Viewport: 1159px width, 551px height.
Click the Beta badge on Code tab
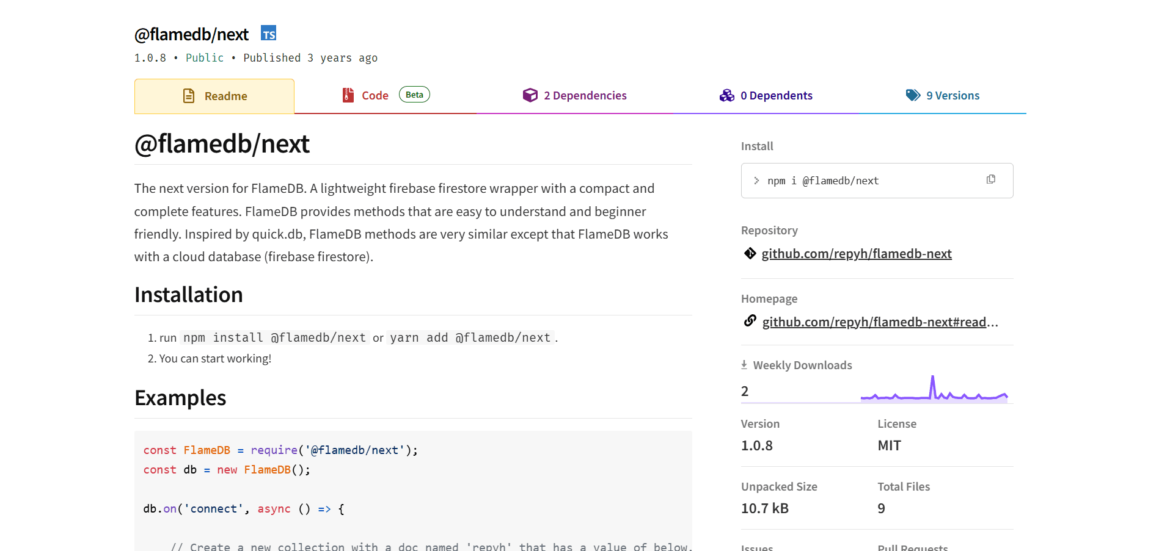414,95
